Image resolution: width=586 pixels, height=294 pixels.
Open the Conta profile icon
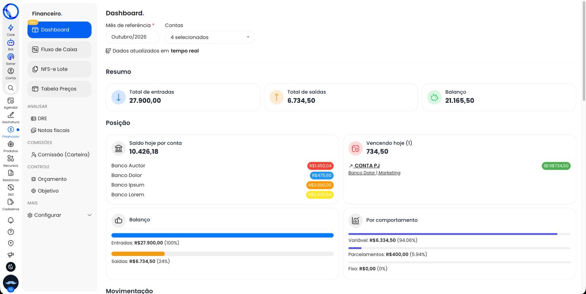click(11, 71)
